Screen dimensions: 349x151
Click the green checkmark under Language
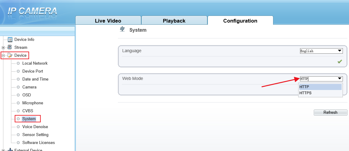(x=340, y=61)
